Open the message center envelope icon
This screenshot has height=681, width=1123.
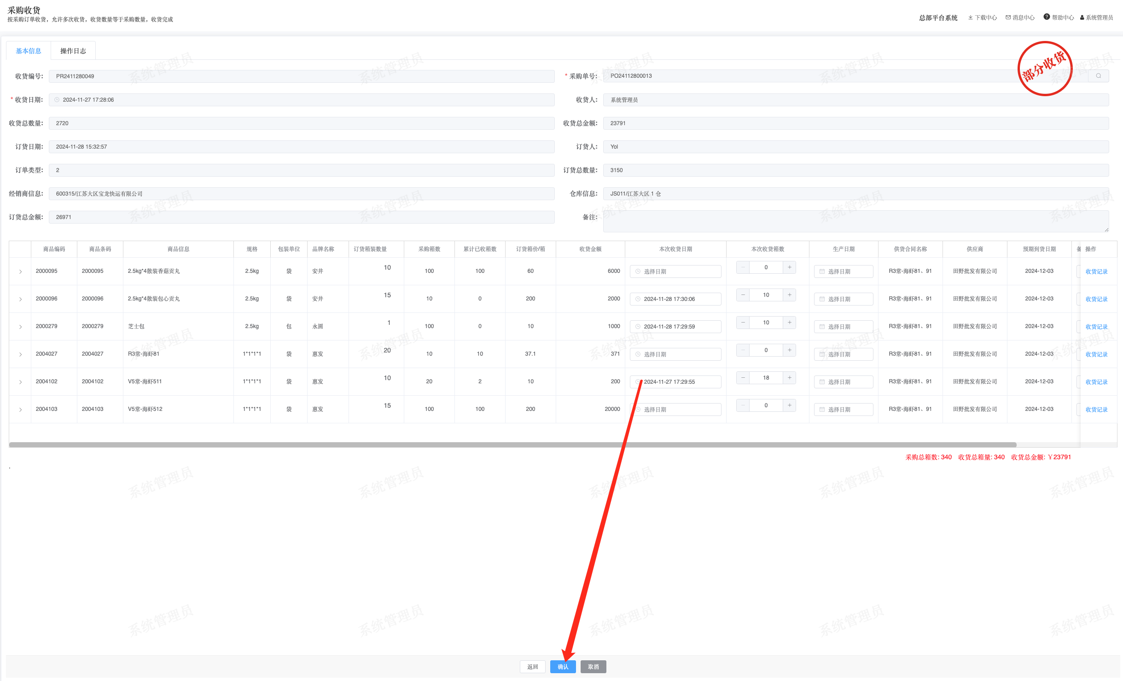coord(1008,17)
